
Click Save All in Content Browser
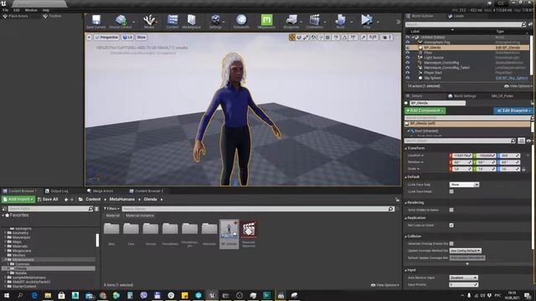point(48,199)
